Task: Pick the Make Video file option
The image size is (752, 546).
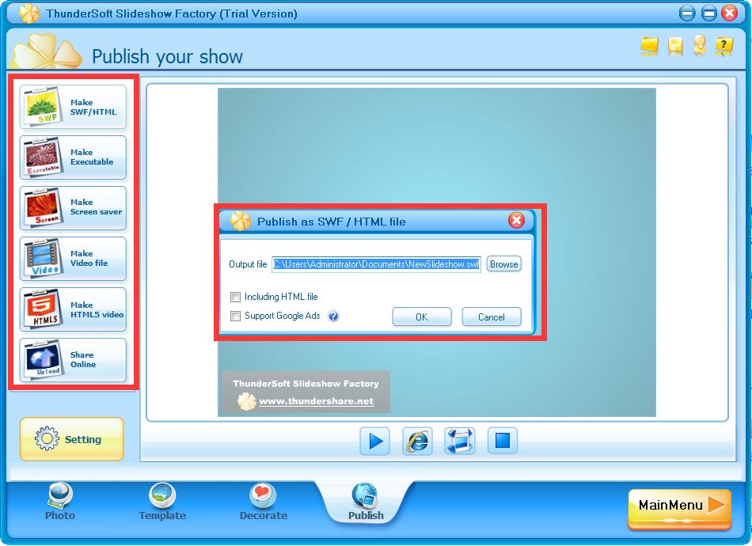Action: [73, 259]
